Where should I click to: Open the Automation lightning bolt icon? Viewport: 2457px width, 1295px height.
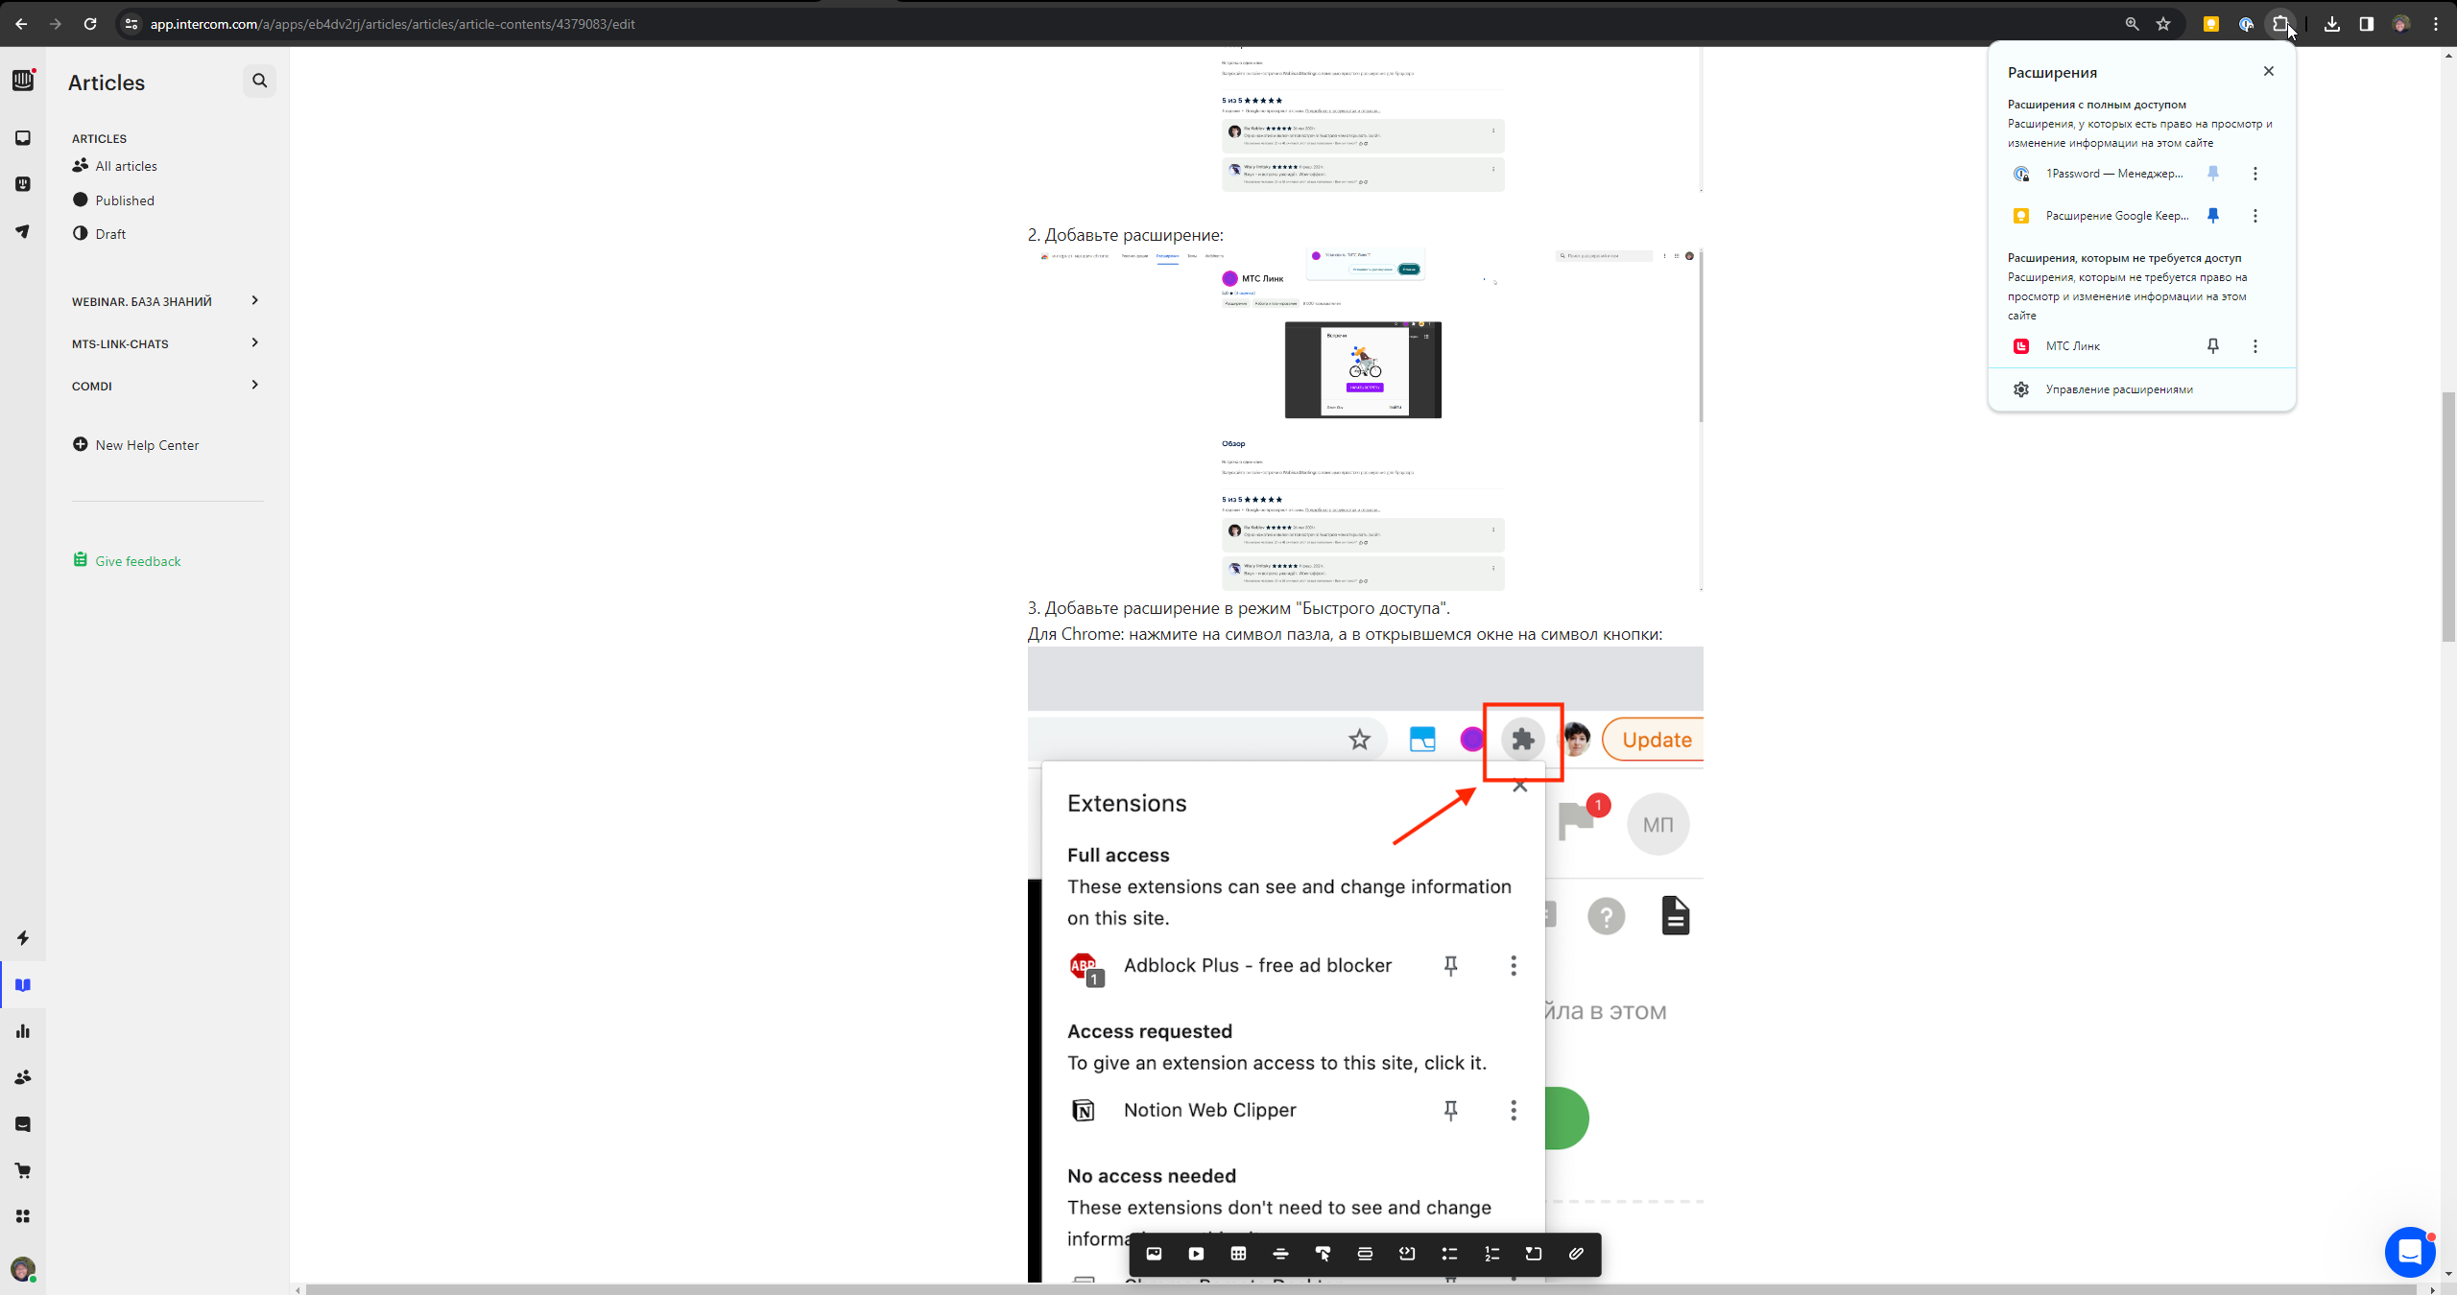pyautogui.click(x=23, y=938)
